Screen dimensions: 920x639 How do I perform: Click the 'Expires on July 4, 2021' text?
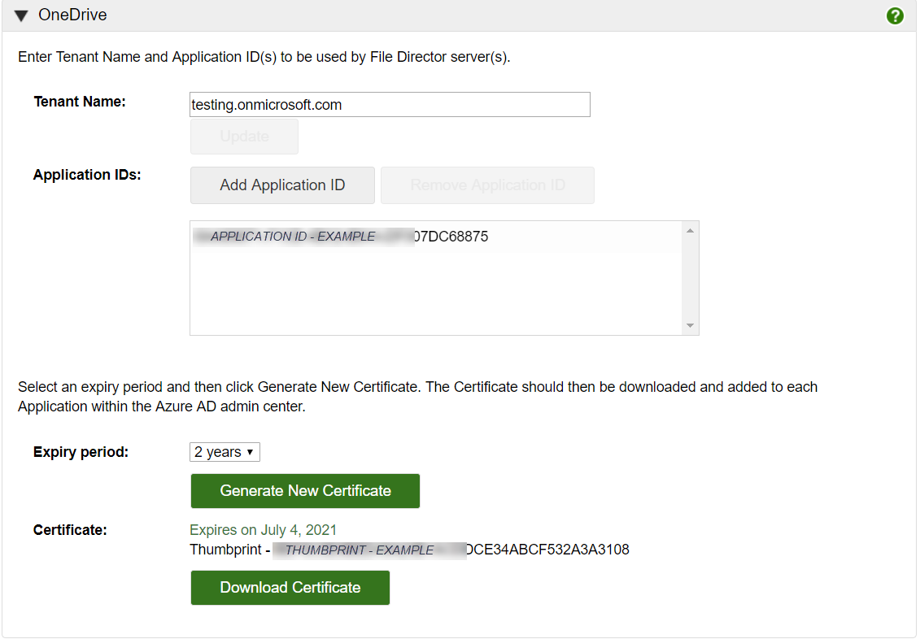(263, 530)
